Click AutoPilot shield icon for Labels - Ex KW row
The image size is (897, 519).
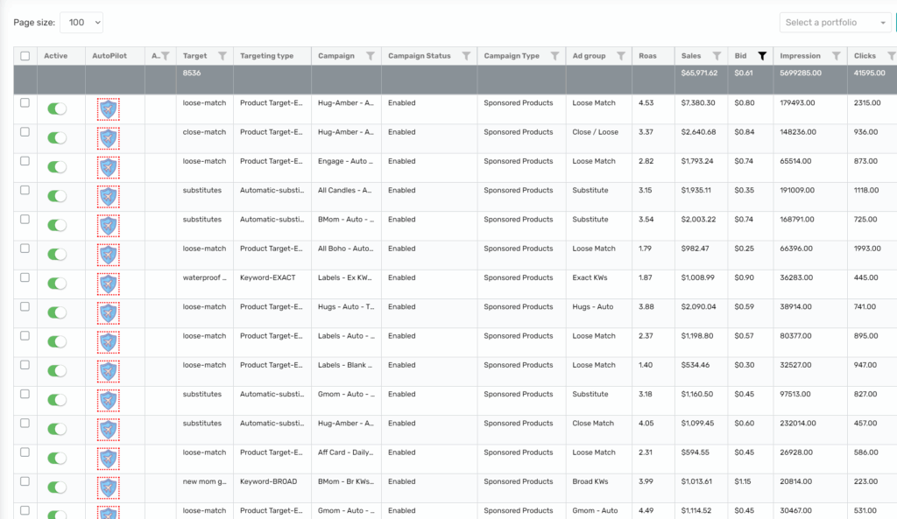108,284
